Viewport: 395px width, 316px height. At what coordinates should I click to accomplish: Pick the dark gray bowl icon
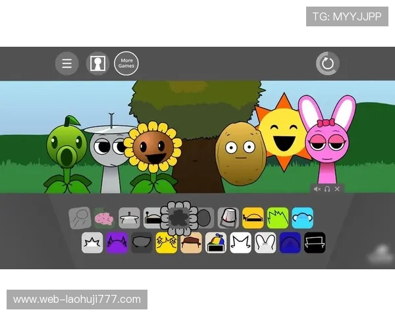coord(142,243)
